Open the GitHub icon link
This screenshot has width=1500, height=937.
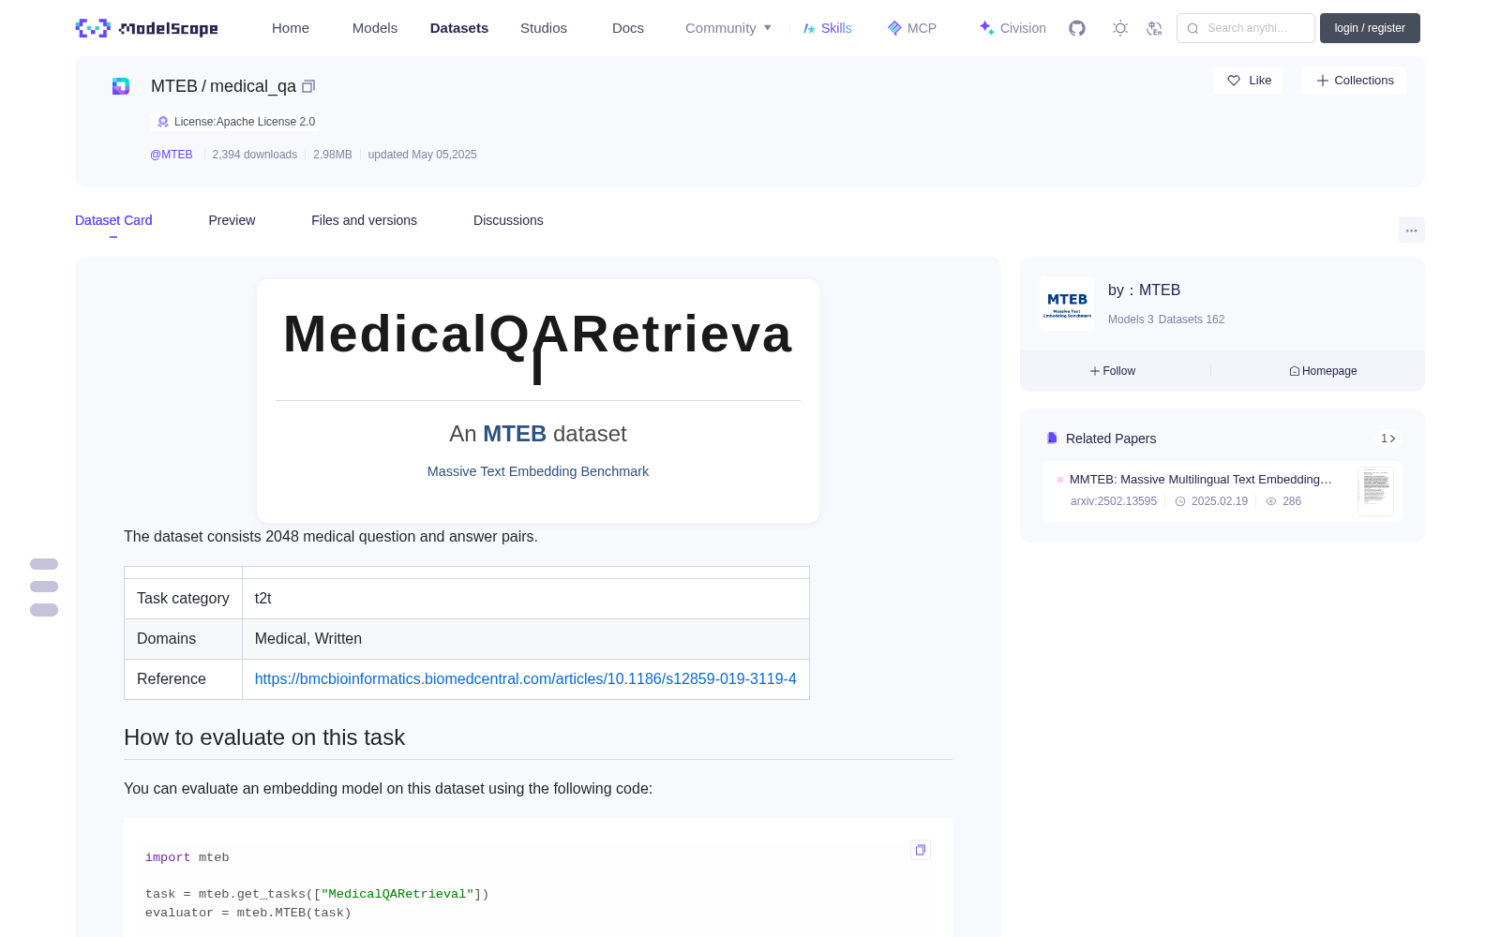coord(1077,28)
